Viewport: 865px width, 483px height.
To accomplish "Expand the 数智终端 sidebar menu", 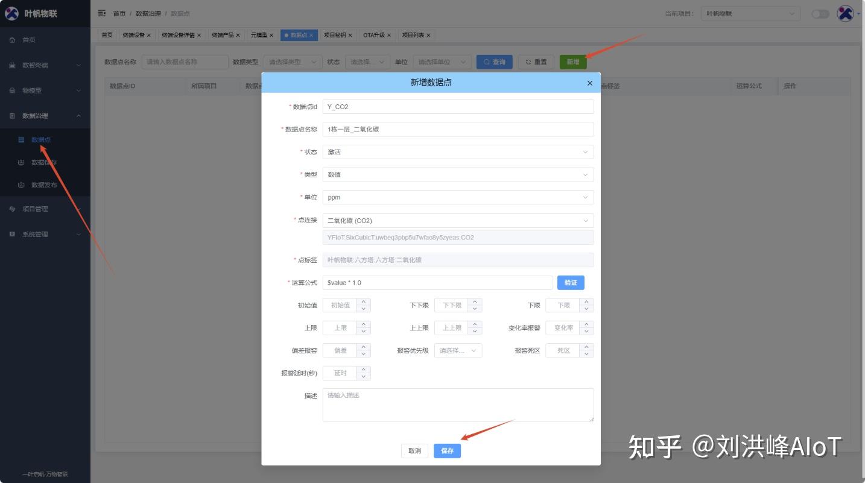I will 45,65.
